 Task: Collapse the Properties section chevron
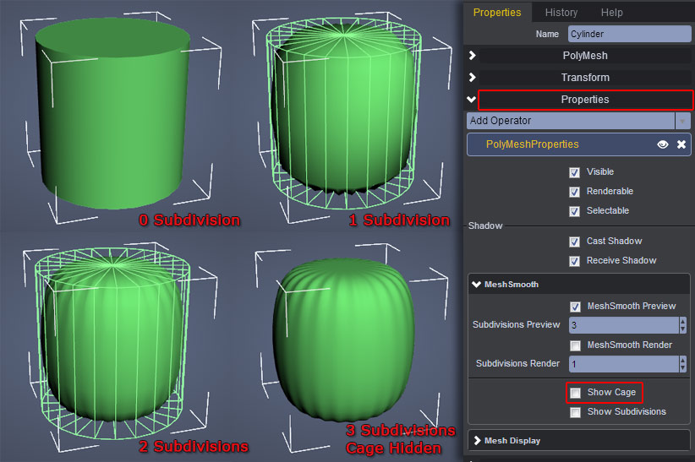pyautogui.click(x=472, y=99)
